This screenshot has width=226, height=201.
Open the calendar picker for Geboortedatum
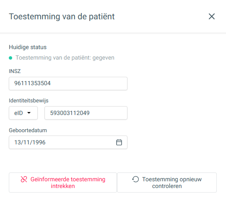coord(119,142)
